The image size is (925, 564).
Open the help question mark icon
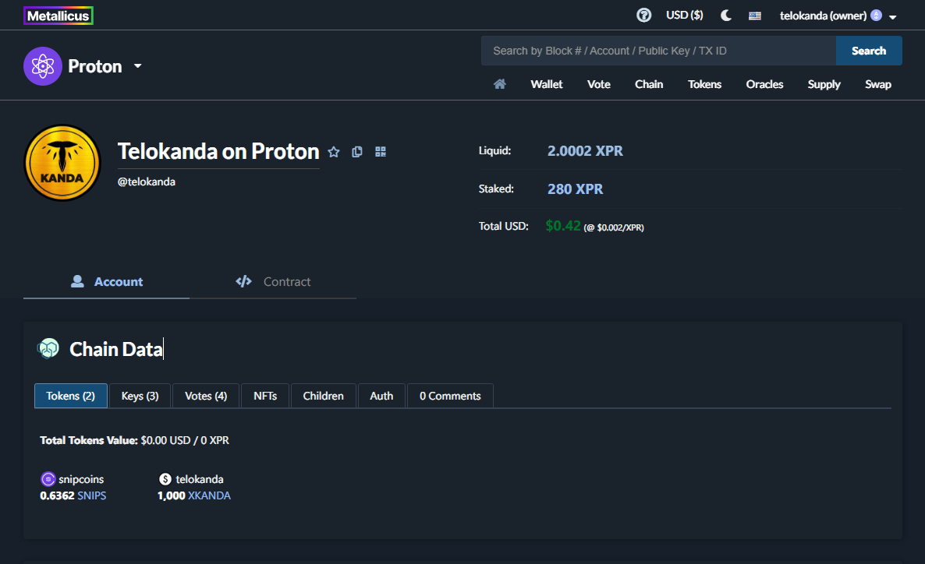click(x=643, y=16)
